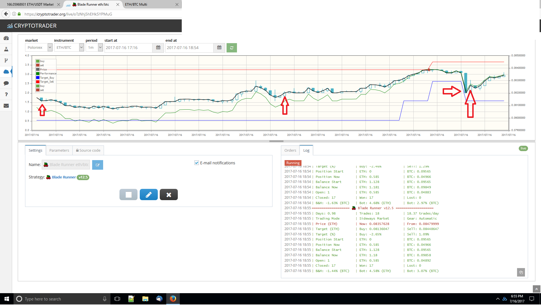The image size is (541, 305).
Task: Open File Explorer from the taskbar
Action: pos(145,299)
